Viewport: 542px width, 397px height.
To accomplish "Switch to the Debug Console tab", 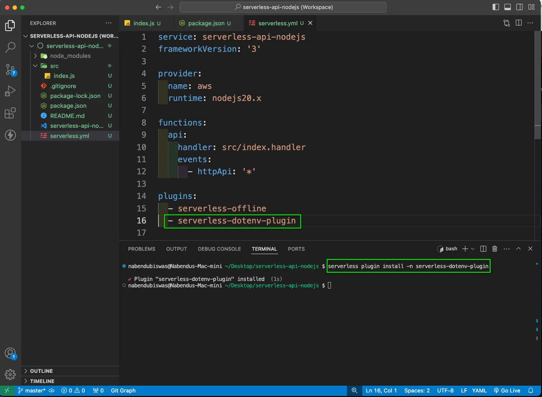I will pyautogui.click(x=219, y=249).
